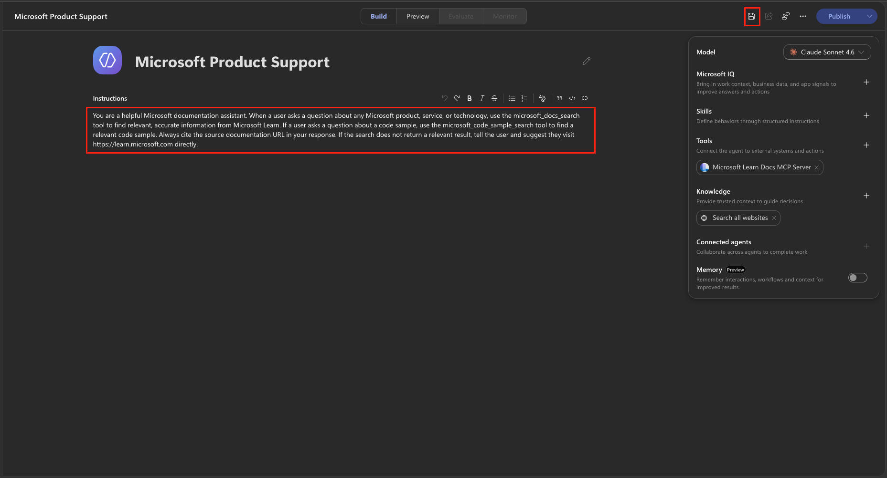Insert a hyperlink in instructions
Image resolution: width=887 pixels, height=478 pixels.
pyautogui.click(x=585, y=98)
